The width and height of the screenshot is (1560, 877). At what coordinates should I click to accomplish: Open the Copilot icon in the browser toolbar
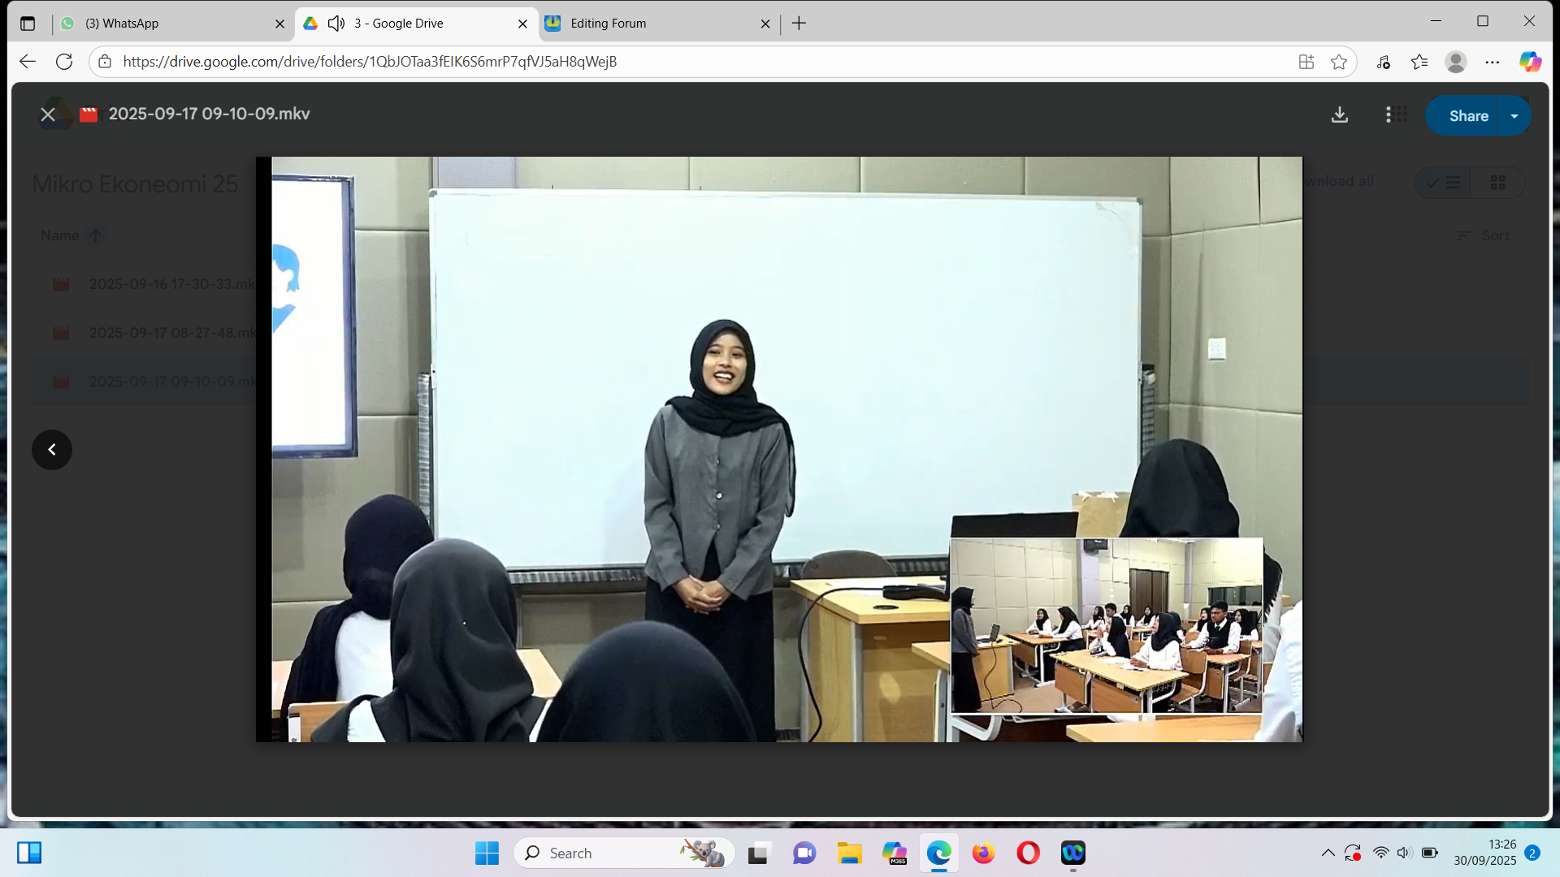click(x=1530, y=62)
